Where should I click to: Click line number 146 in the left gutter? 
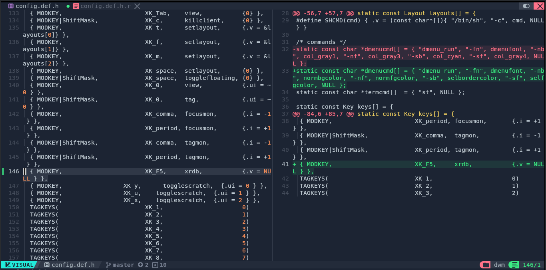pyautogui.click(x=14, y=171)
